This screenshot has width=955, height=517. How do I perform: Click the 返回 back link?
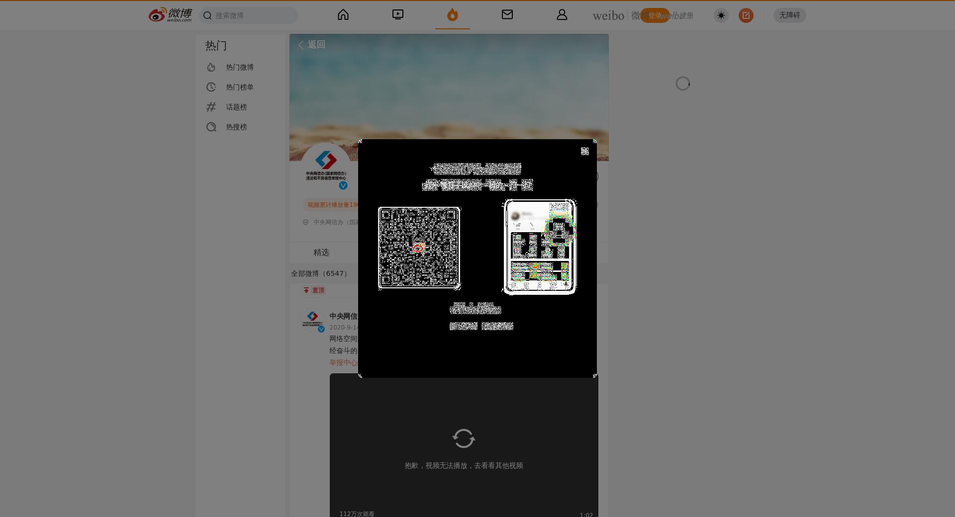coord(312,45)
